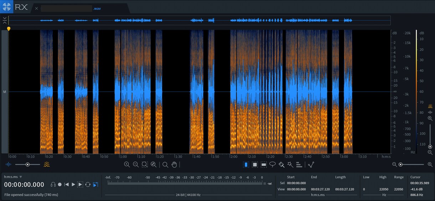
Task: Click the 2:00 mark on time ruler
Action: tap(234, 156)
